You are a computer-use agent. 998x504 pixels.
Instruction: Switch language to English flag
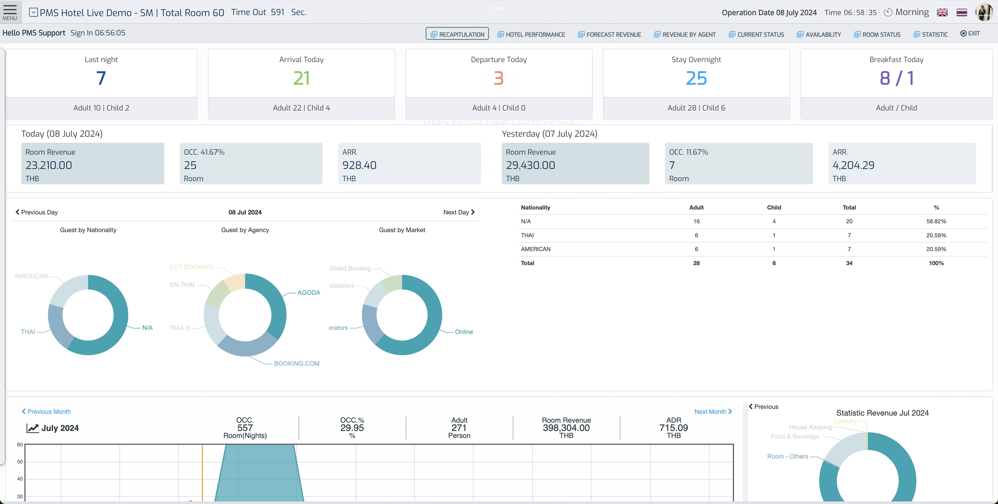(942, 12)
